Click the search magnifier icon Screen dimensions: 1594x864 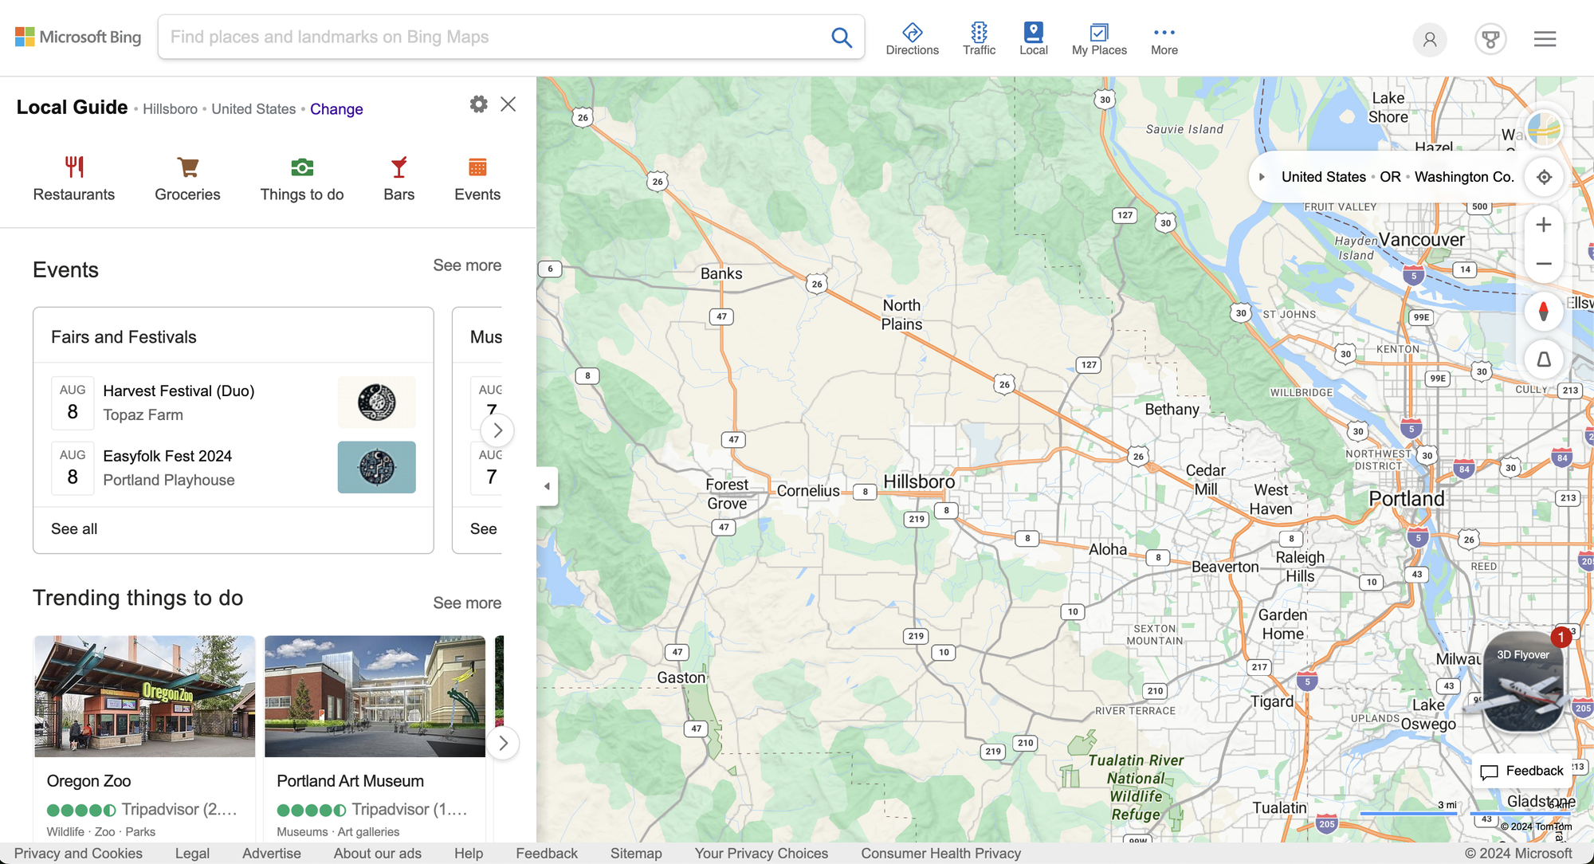pyautogui.click(x=842, y=37)
